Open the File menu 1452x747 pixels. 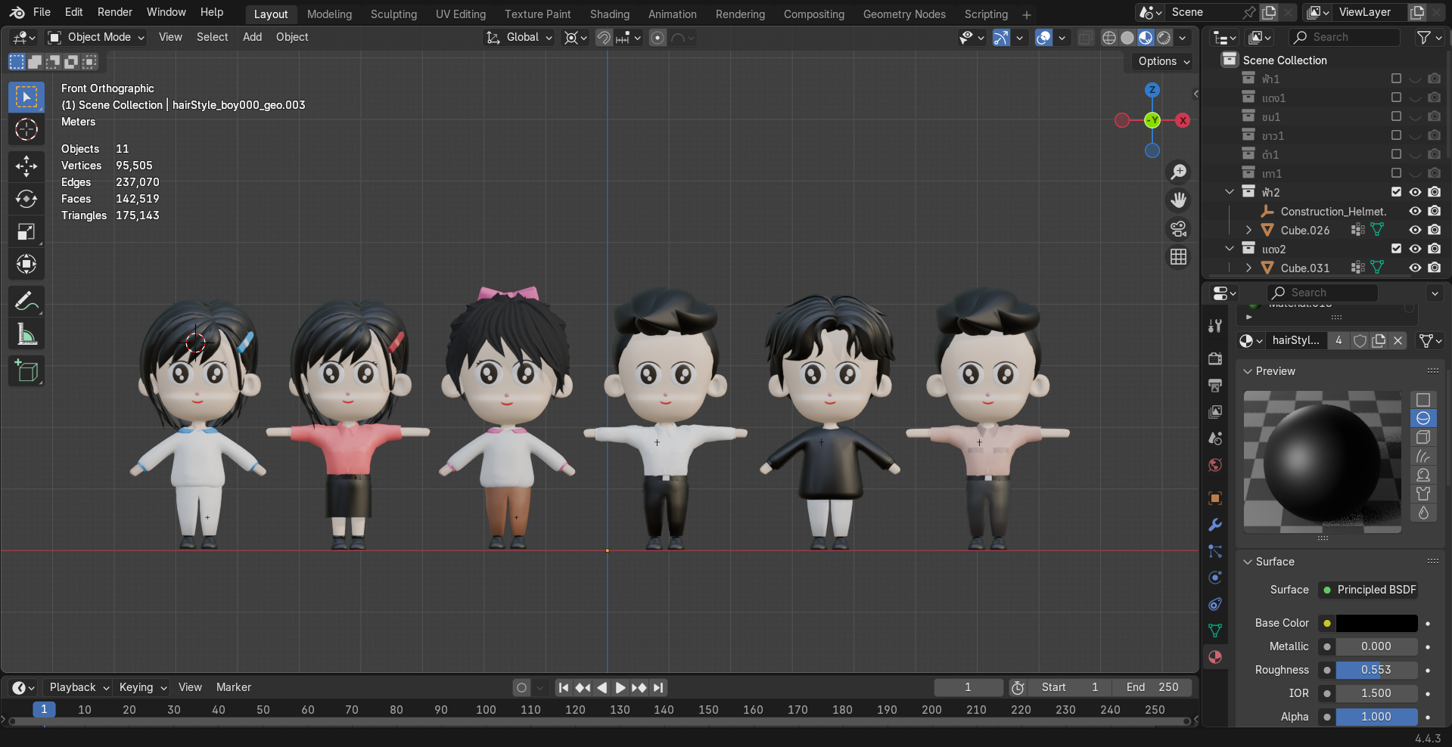(42, 12)
